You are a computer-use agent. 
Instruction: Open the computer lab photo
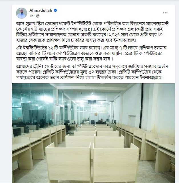pyautogui.click(x=93, y=133)
